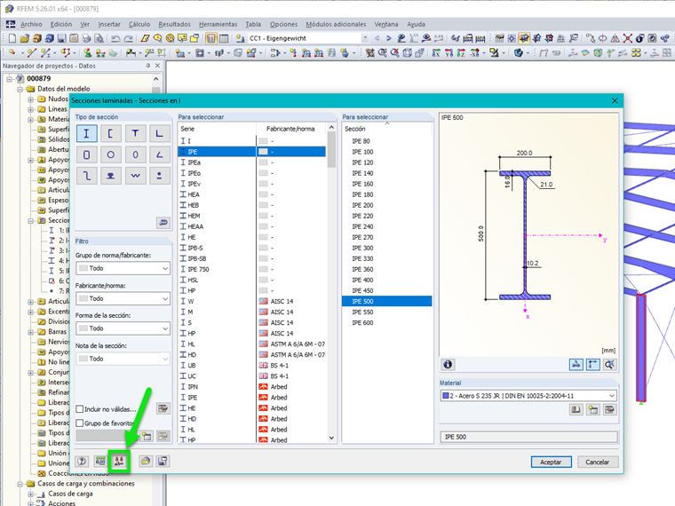Open the Edición menu
Viewport: 675px width, 506px height.
point(61,24)
